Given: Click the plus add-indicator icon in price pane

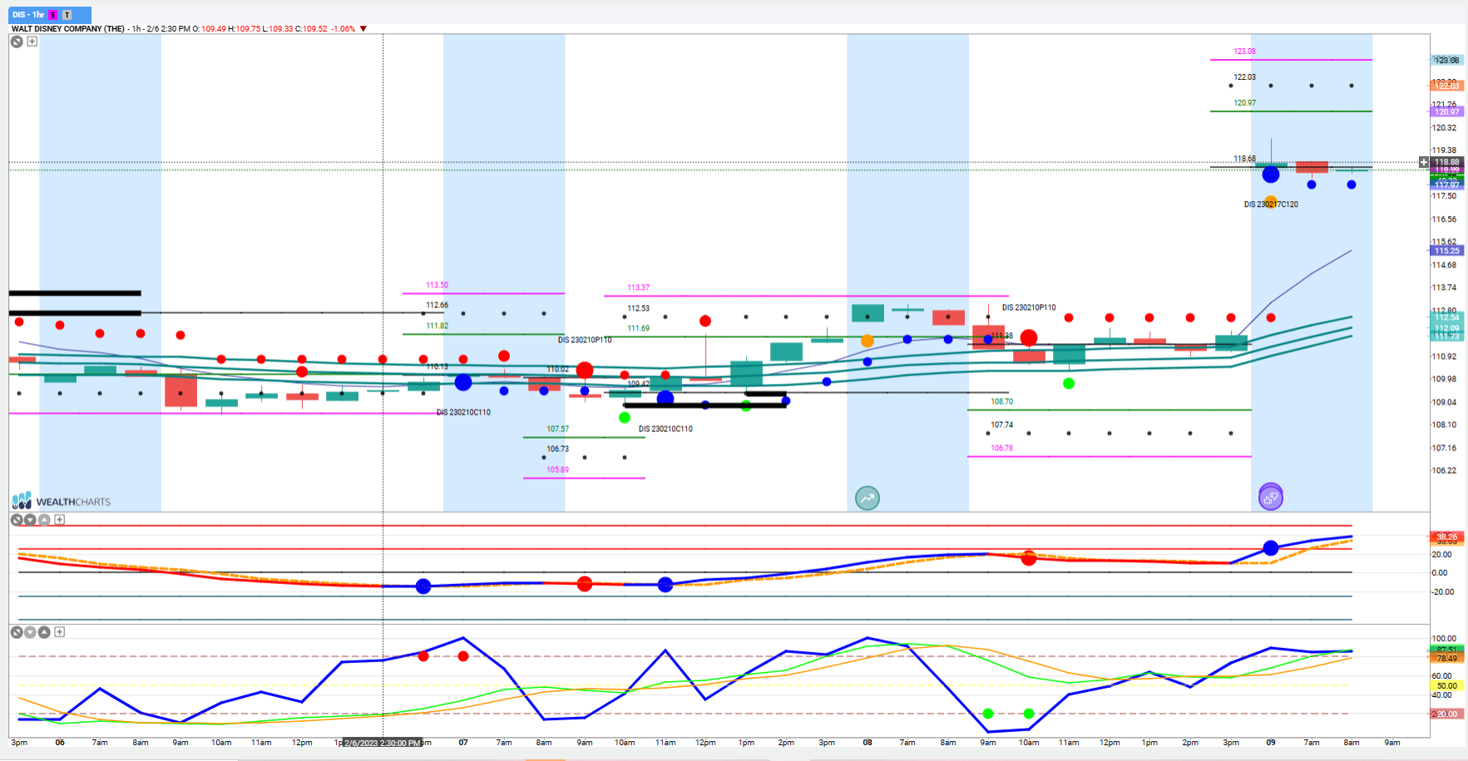Looking at the screenshot, I should [x=32, y=42].
